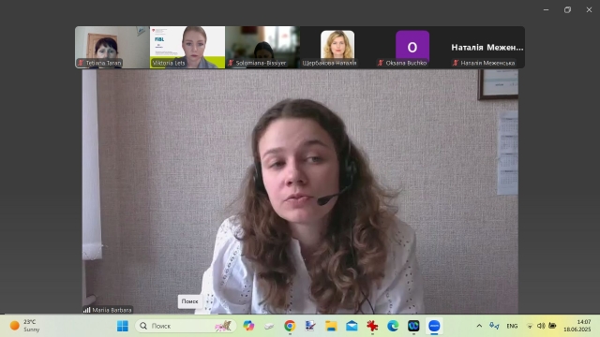600x337 pixels.
Task: Minimize the Zoom meeting window
Action: (546, 10)
